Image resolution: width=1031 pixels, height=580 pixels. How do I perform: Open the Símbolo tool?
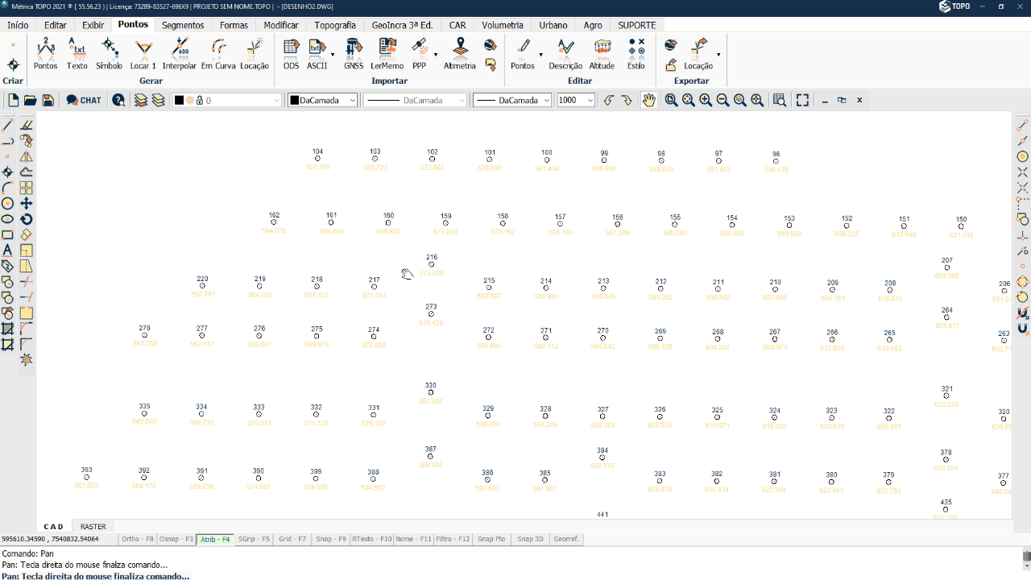[x=109, y=54]
